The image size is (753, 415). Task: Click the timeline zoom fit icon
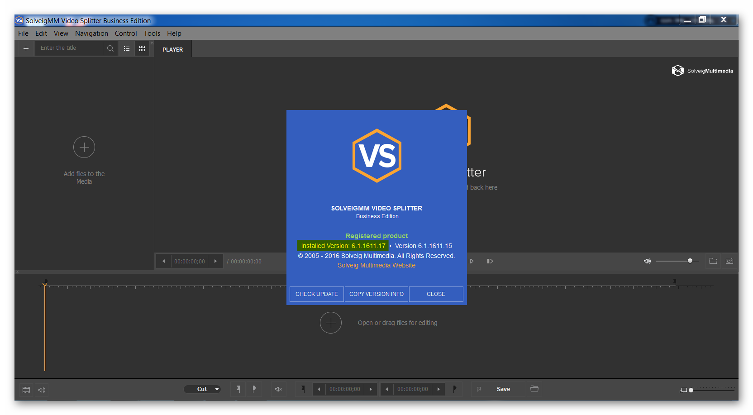click(x=683, y=390)
